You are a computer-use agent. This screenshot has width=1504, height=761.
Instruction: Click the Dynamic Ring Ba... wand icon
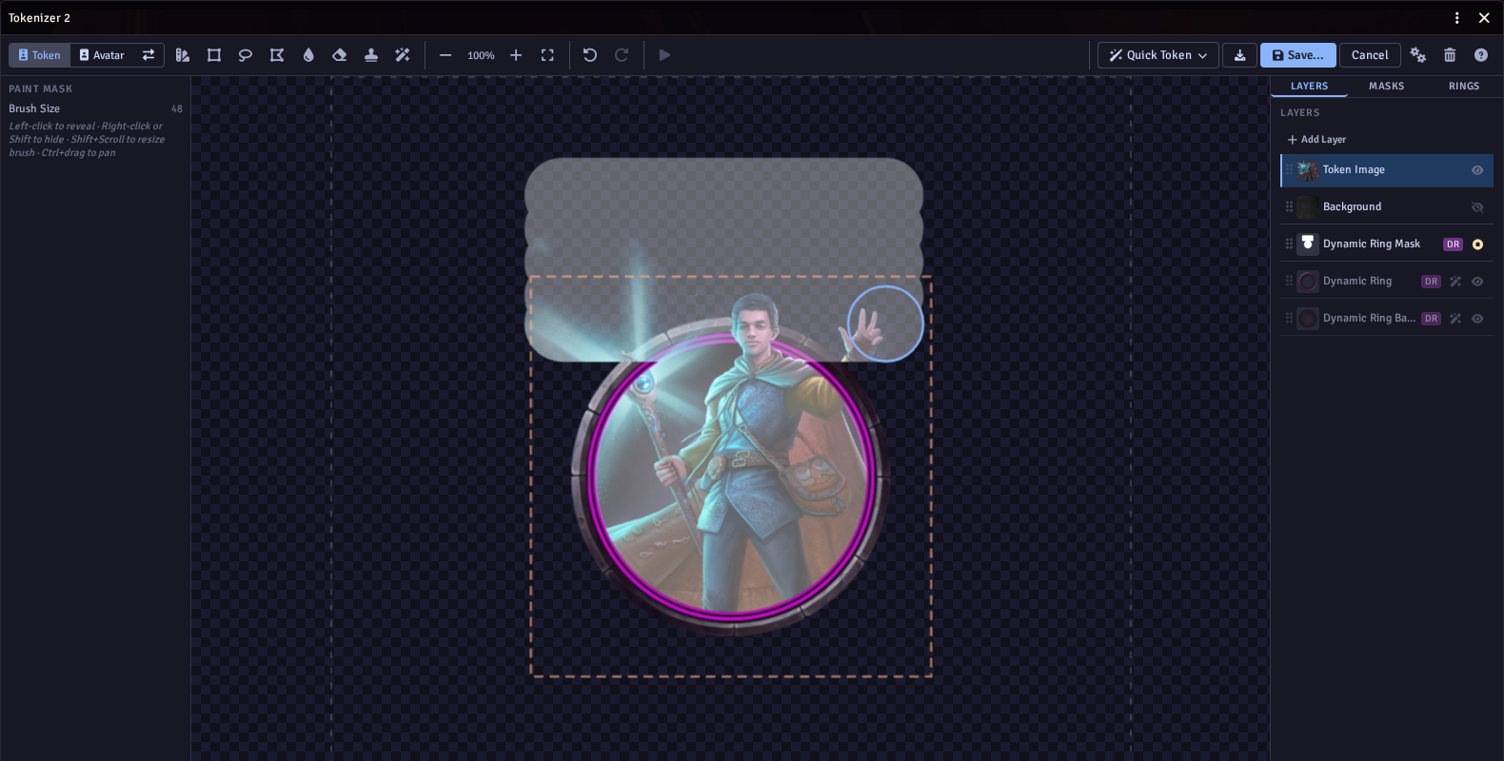[1455, 319]
